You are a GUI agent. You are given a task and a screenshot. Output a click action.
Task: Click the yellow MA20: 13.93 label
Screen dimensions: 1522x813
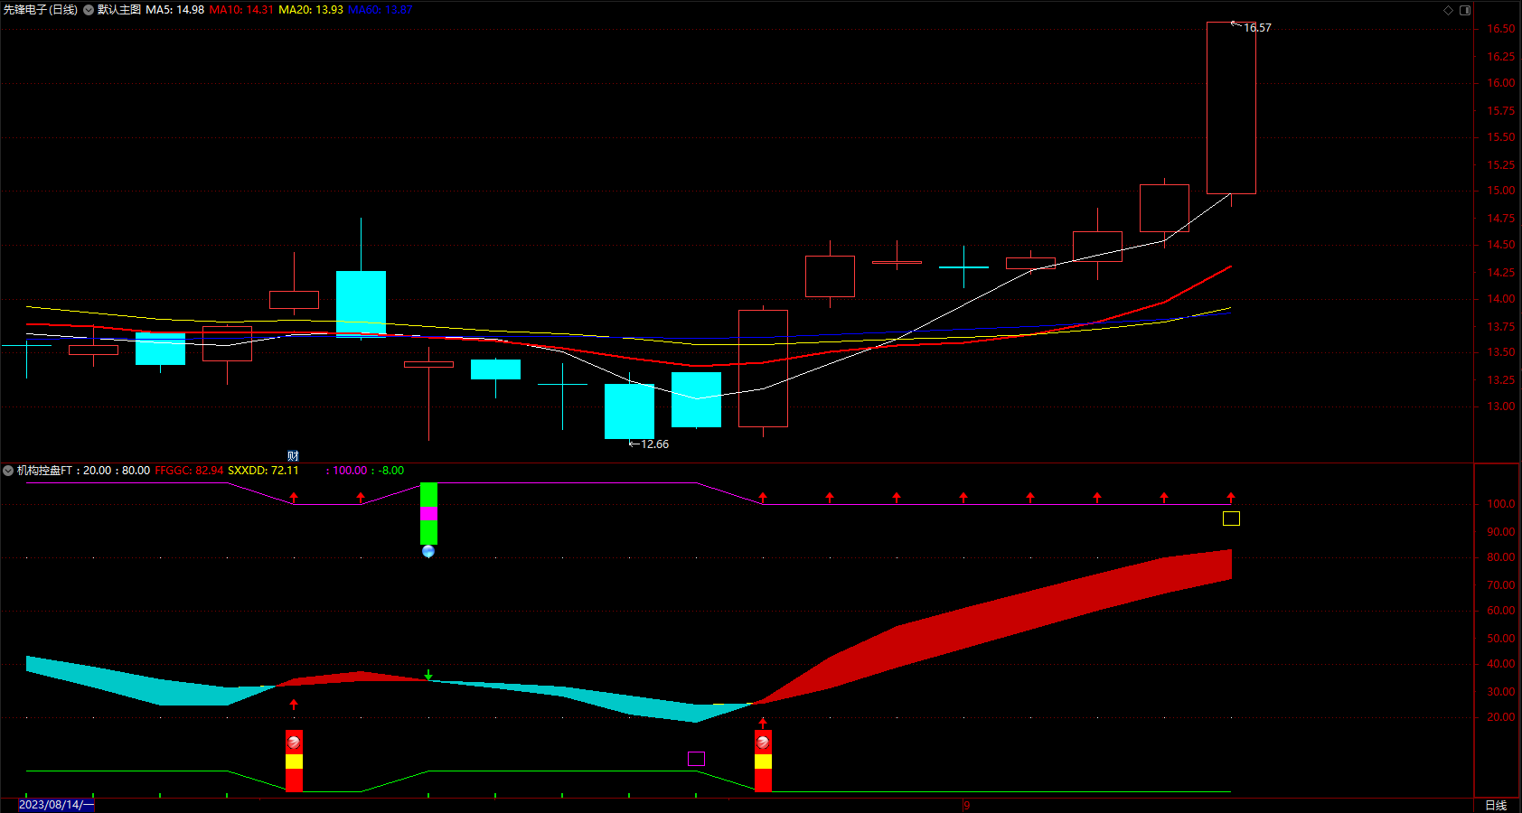coord(311,10)
